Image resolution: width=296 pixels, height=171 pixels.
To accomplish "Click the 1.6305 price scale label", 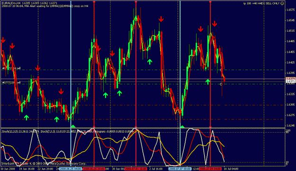I will [x=291, y=105].
